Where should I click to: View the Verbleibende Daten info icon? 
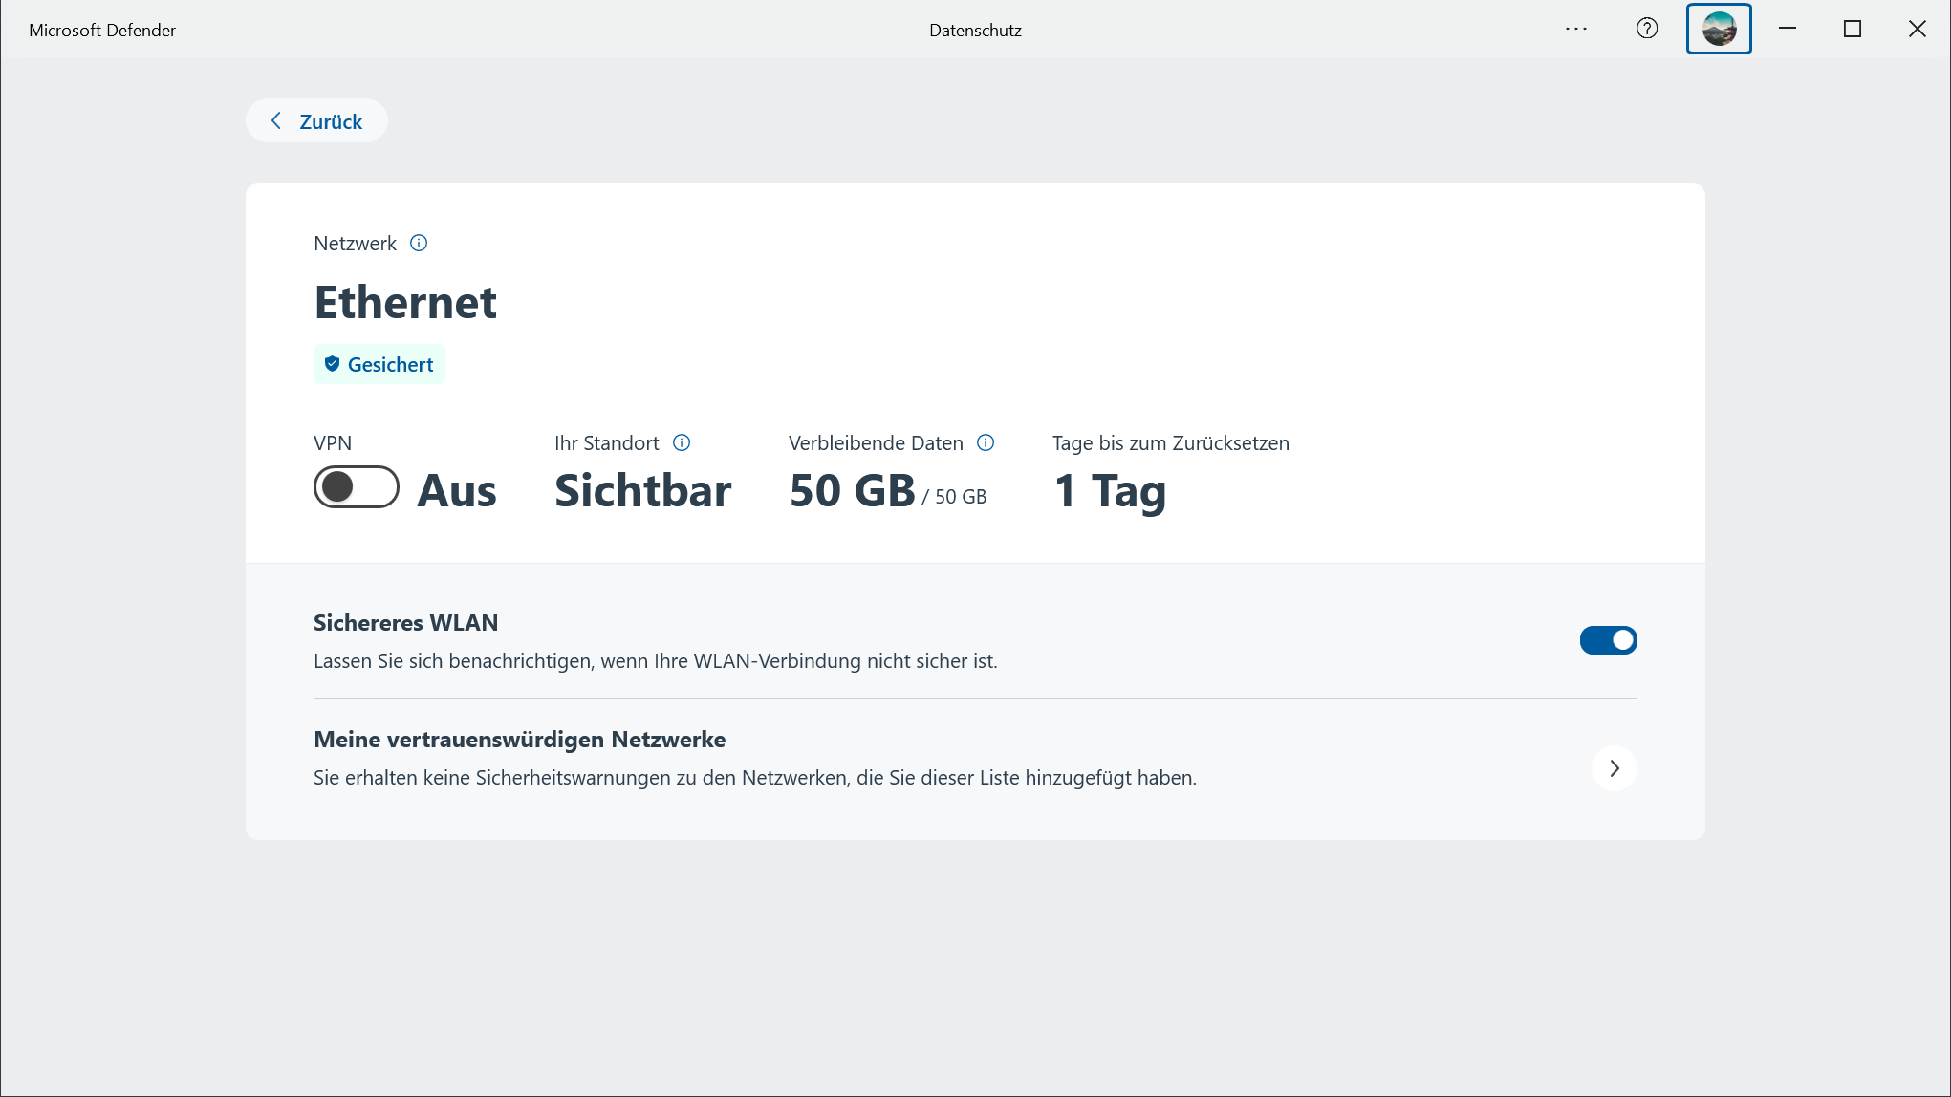coord(986,442)
